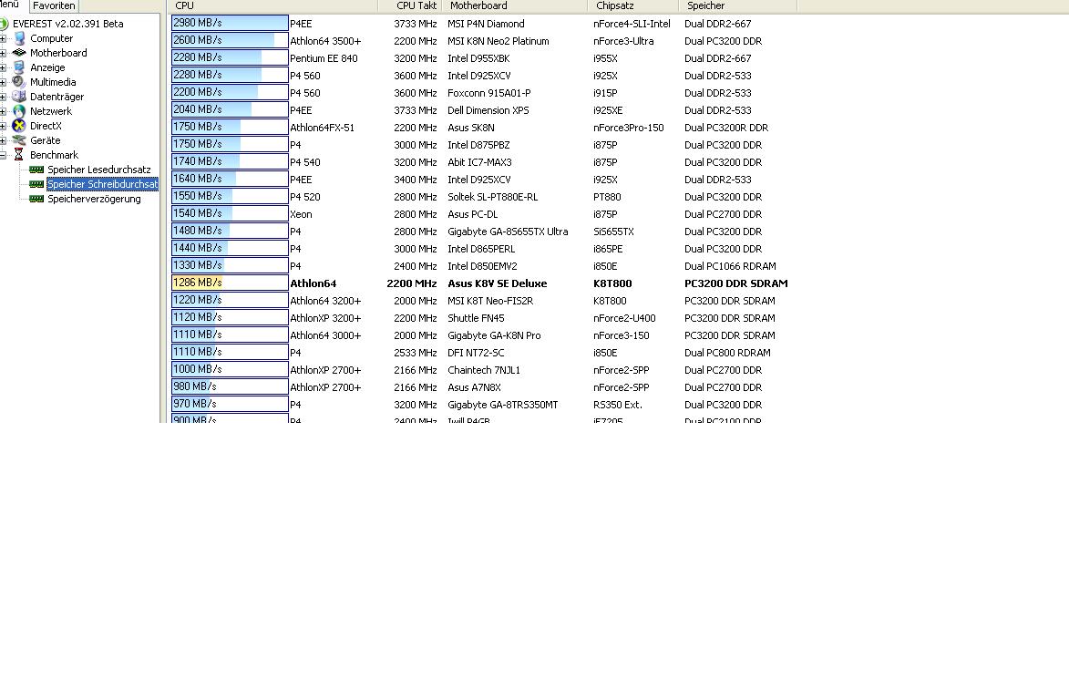Click the DirectX icon in the tree

19,126
